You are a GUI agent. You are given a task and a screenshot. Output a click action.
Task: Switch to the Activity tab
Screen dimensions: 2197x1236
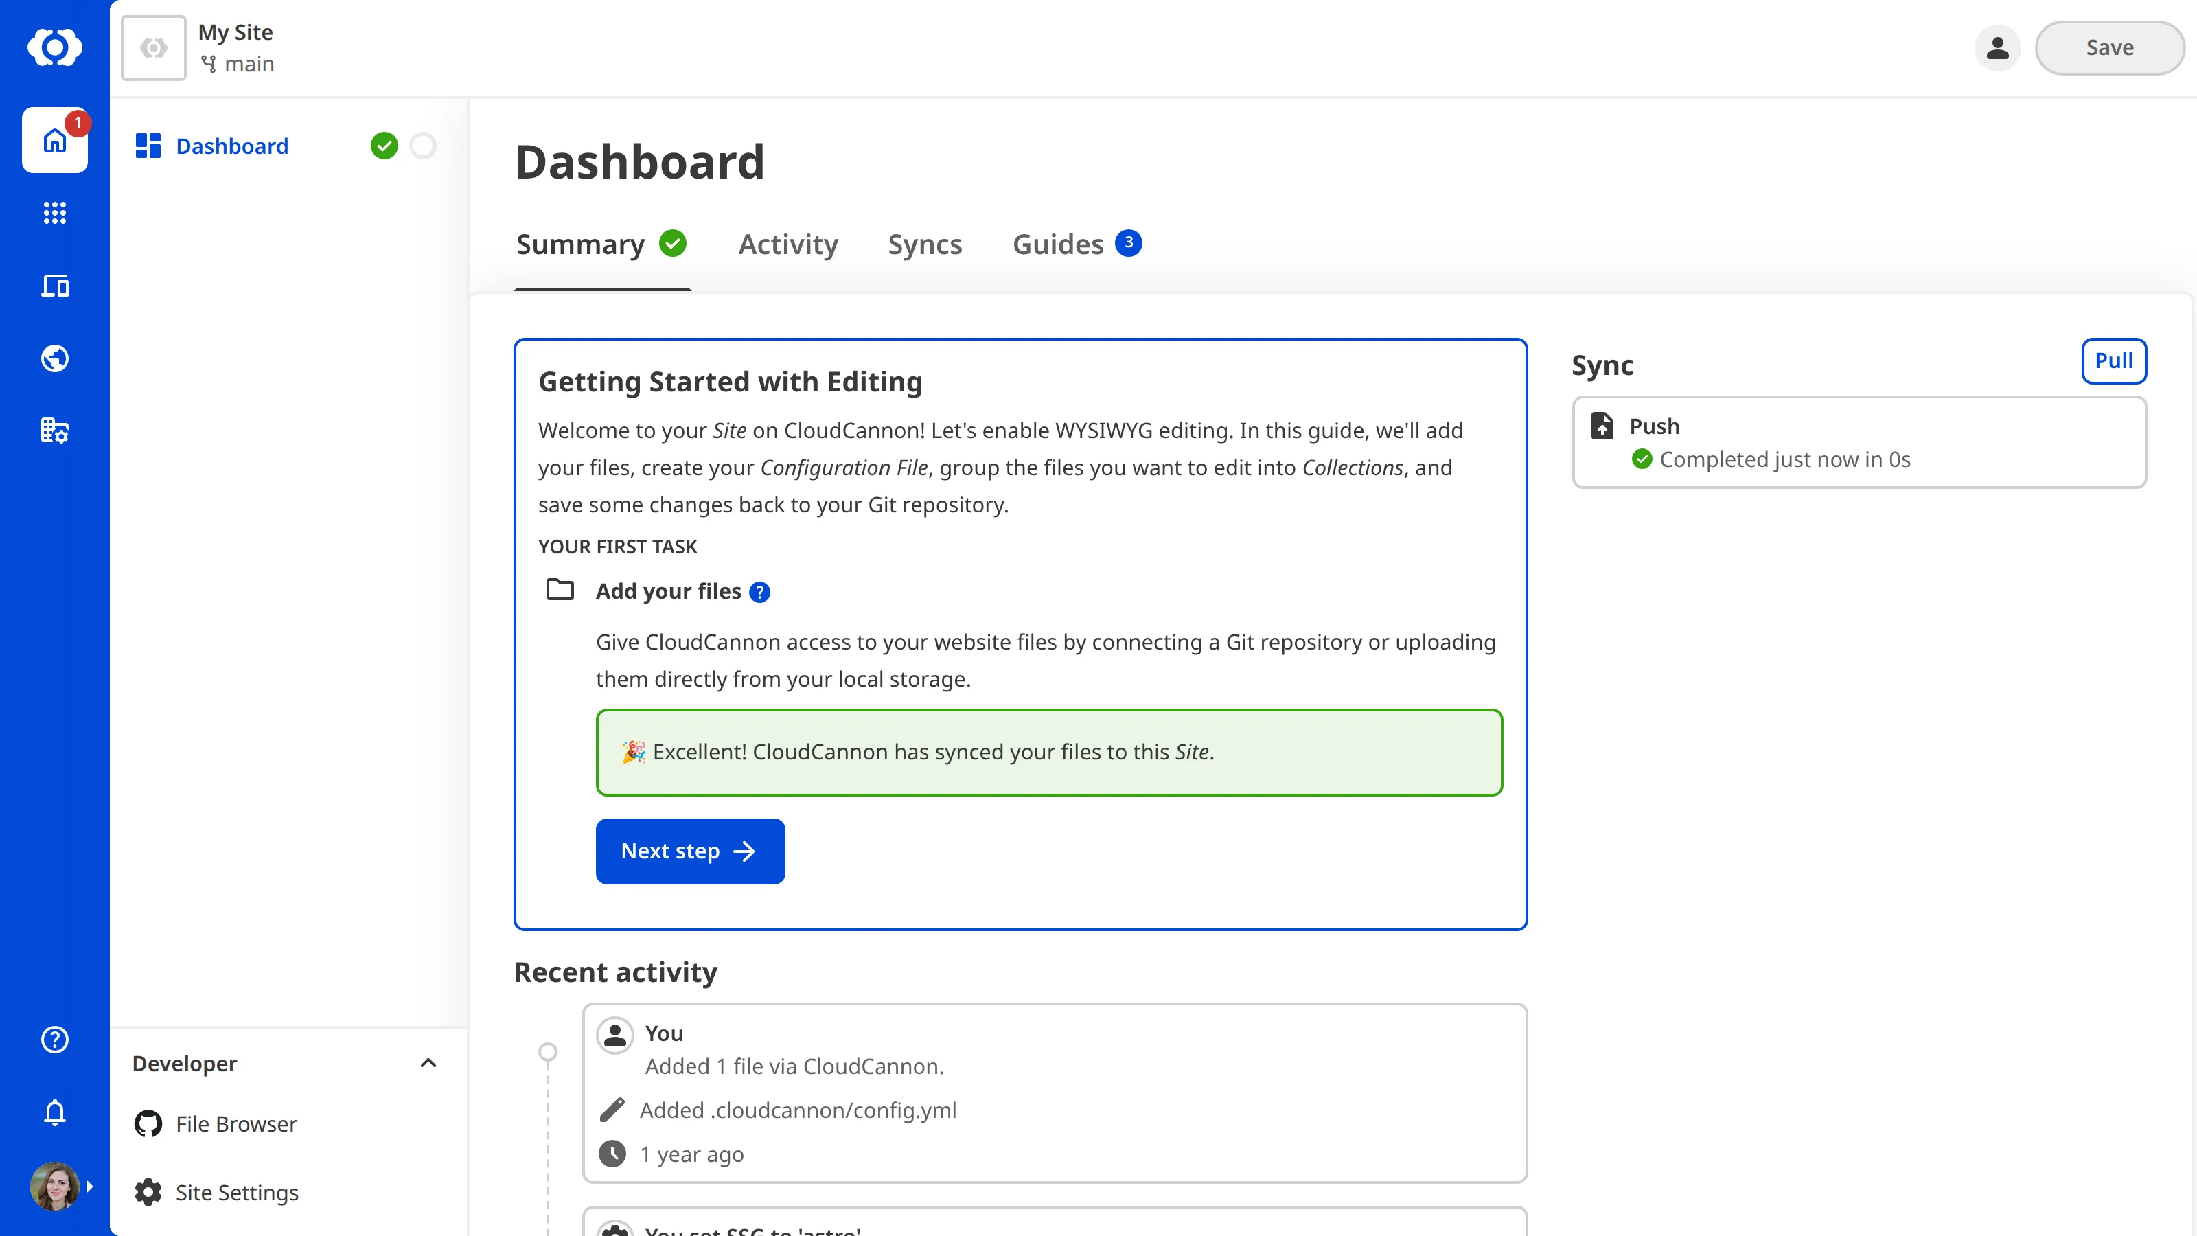[788, 245]
